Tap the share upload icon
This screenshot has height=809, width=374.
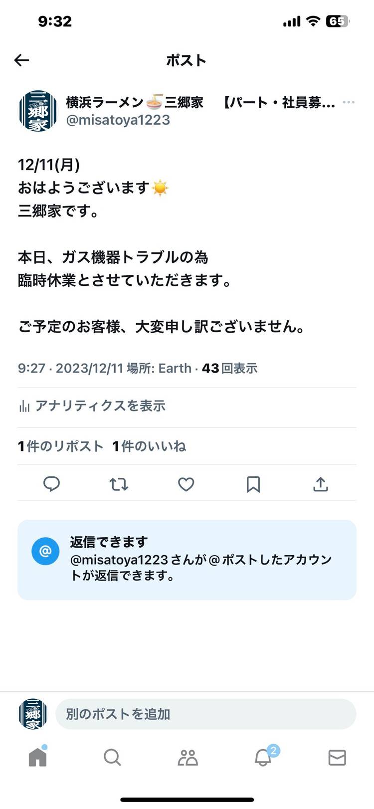click(320, 484)
